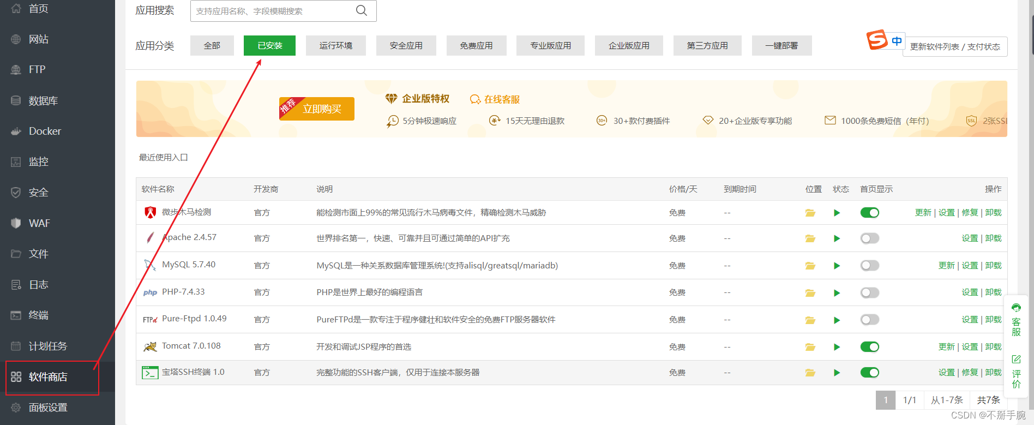The height and width of the screenshot is (425, 1034).
Task: Click the 宝塔SSH终端 1.0 software name
Action: click(x=193, y=372)
